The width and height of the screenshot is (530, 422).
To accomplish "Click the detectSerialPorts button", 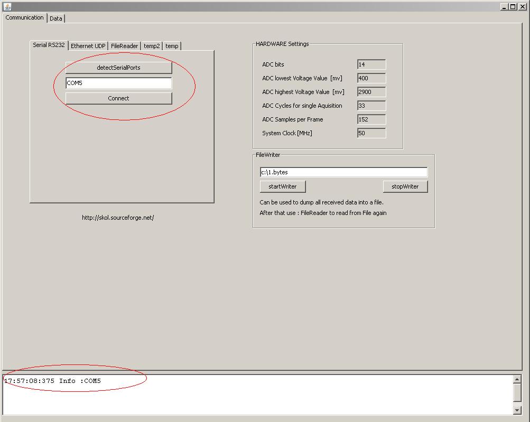I will click(119, 68).
